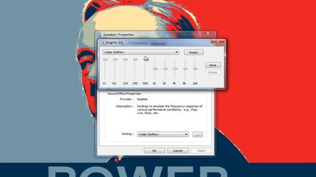Open the Graphic EQ preset dropdown
316x177 pixels.
point(141,52)
